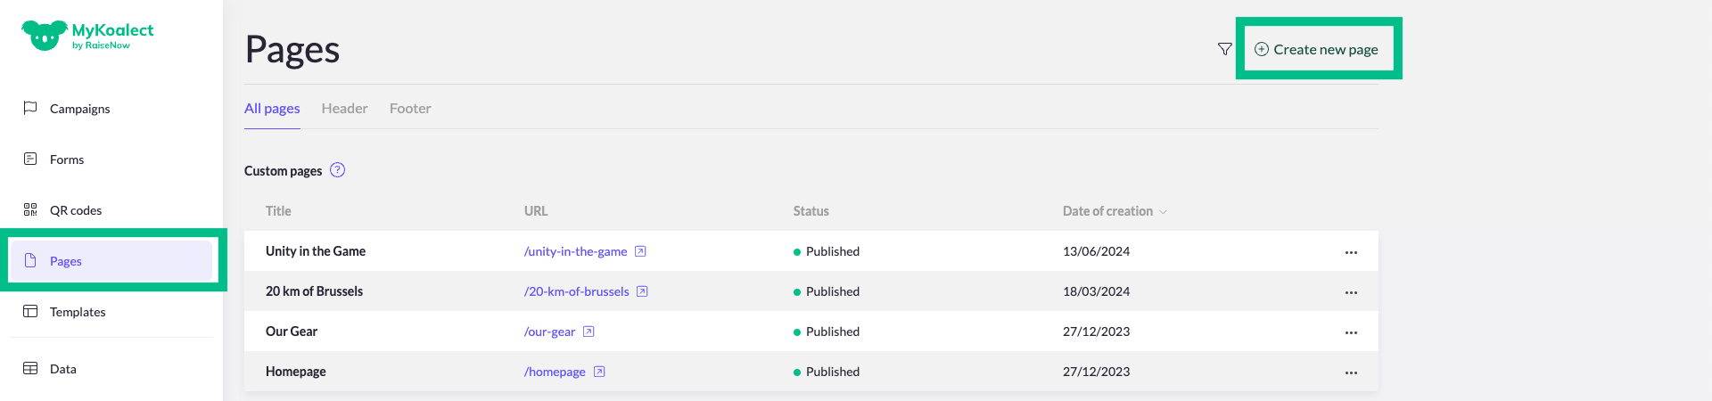Click external link icon beside /homepage

(x=599, y=372)
